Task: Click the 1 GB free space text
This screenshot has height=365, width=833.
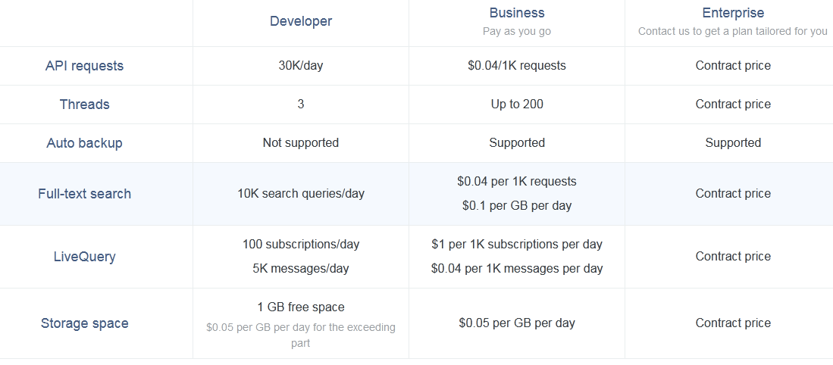Action: tap(301, 307)
